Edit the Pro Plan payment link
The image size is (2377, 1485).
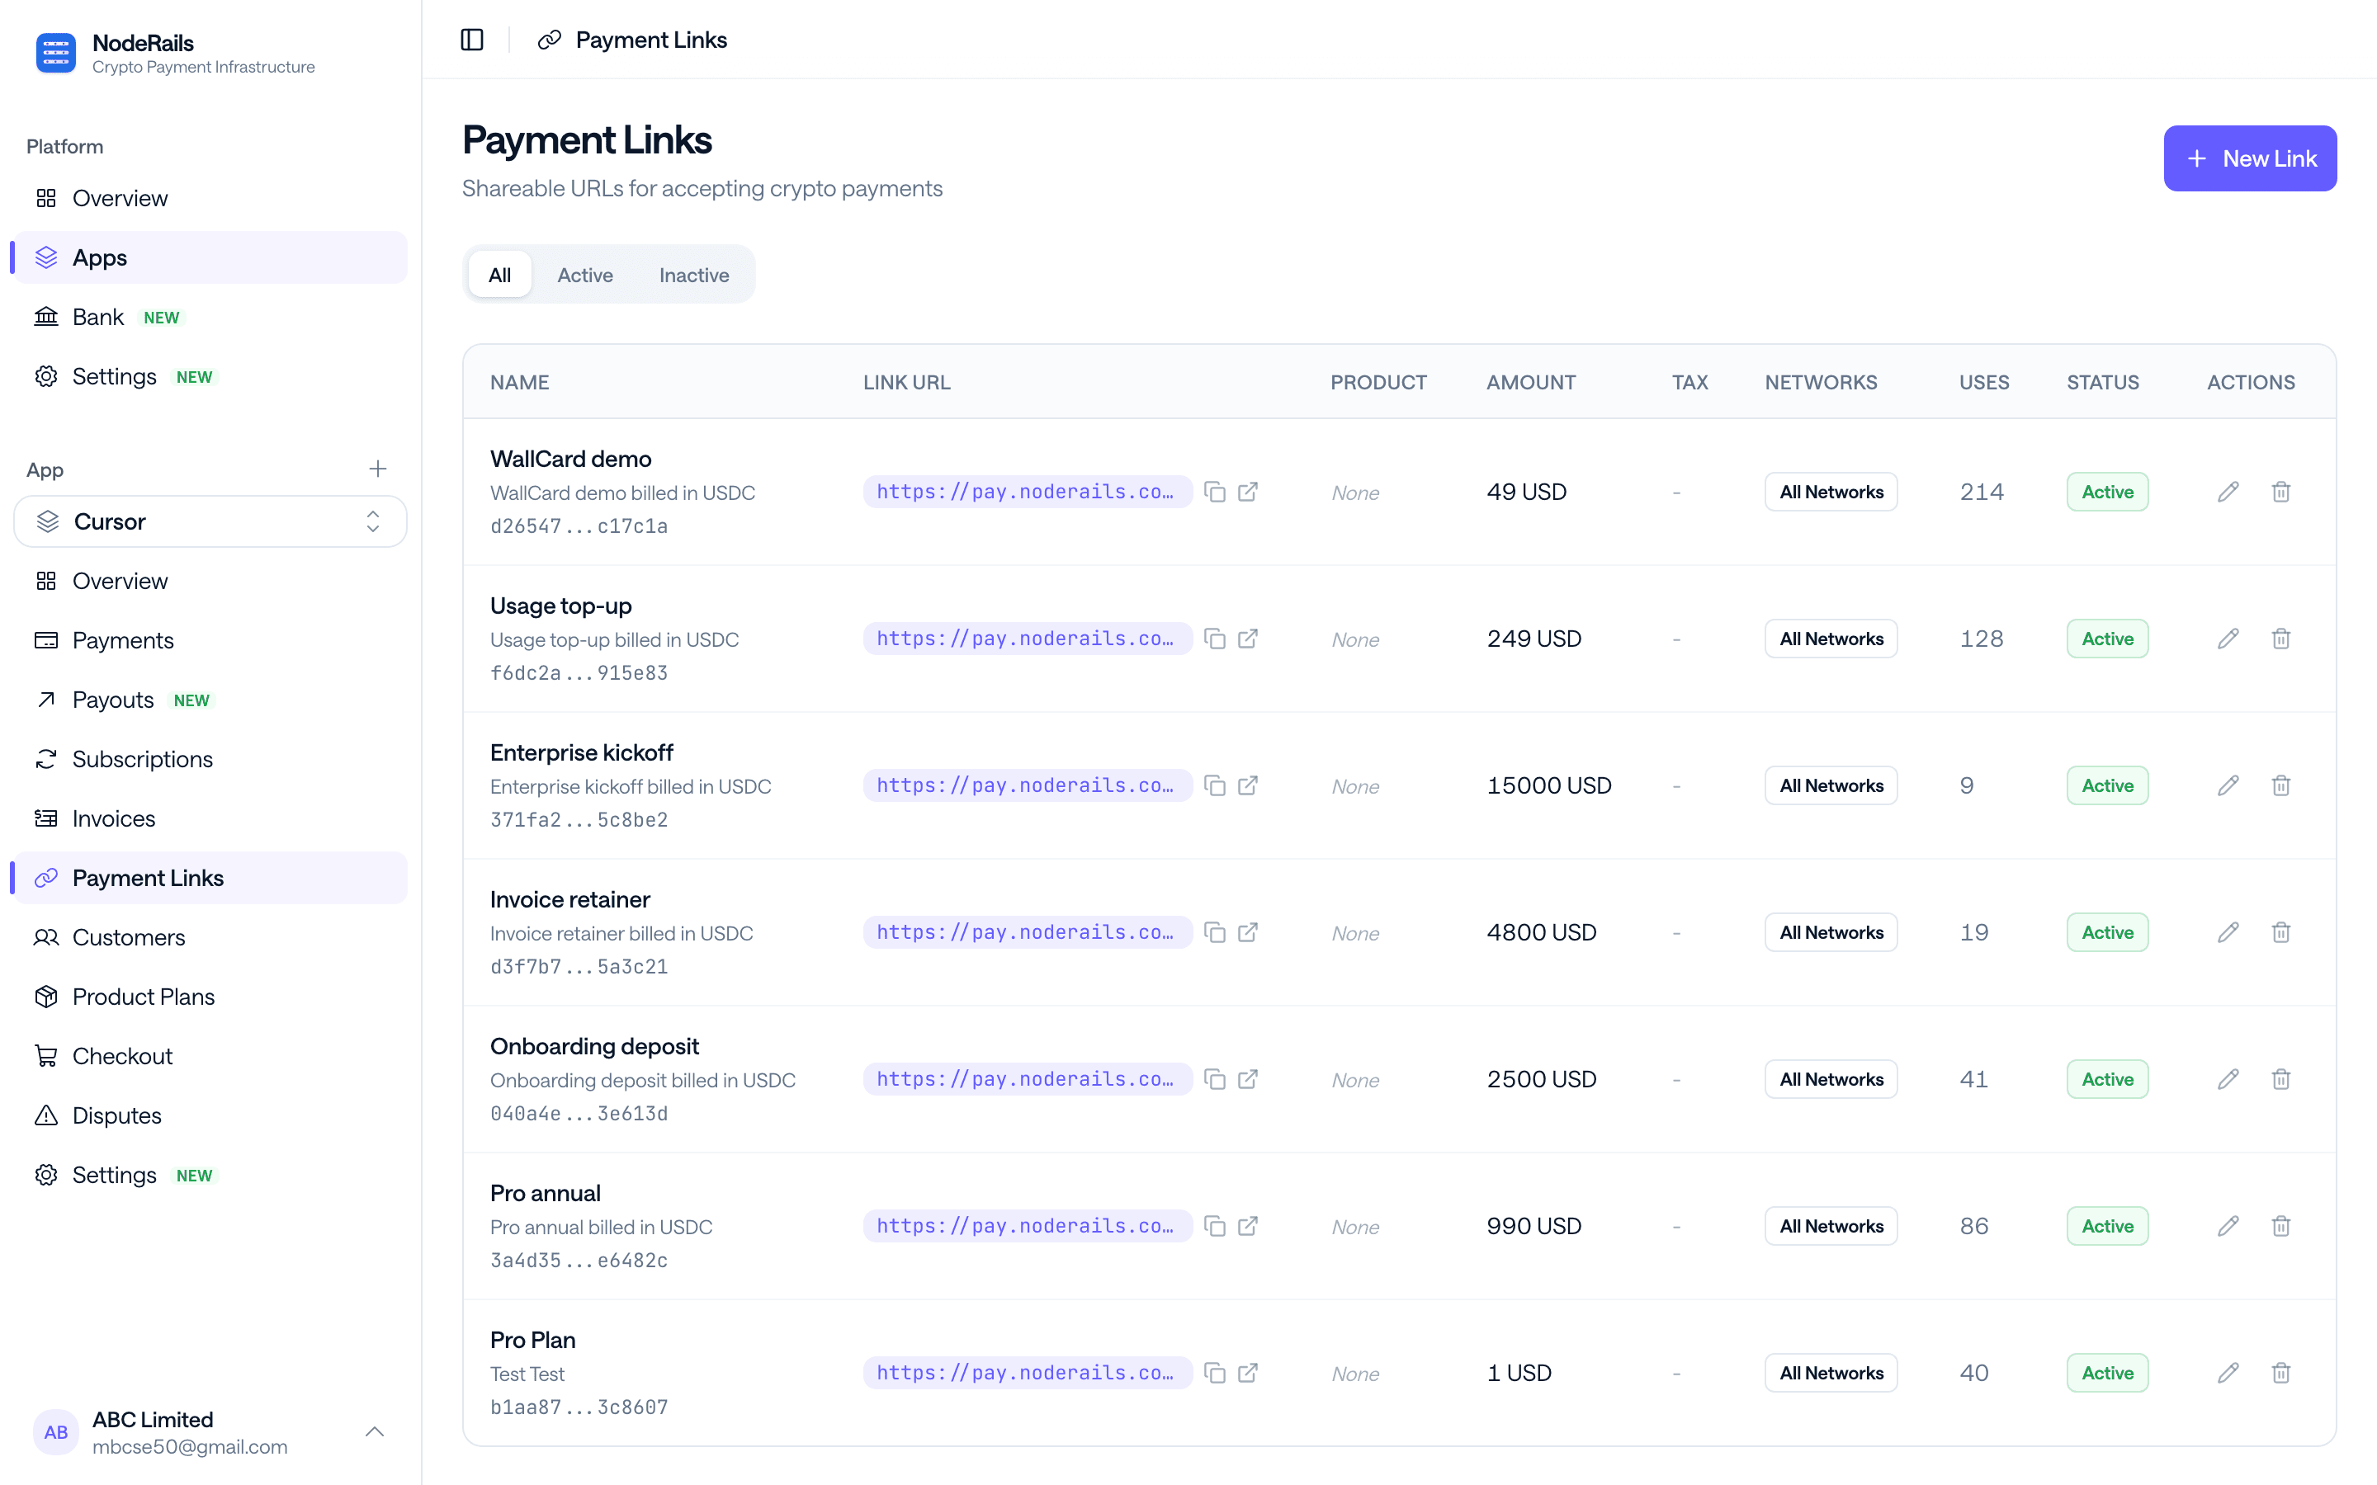(x=2228, y=1373)
